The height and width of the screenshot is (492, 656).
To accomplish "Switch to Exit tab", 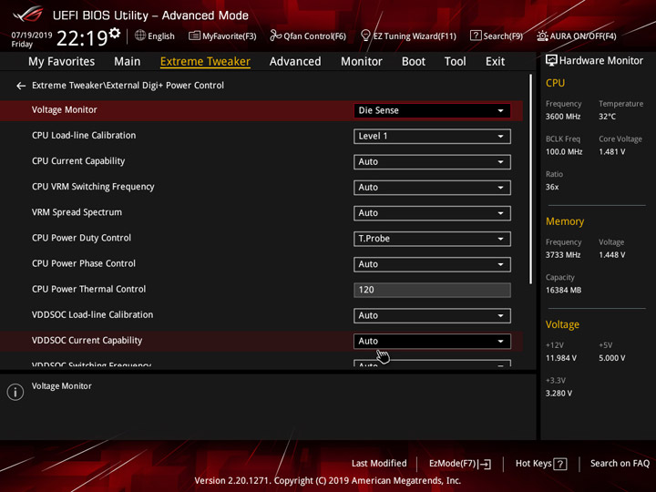I will pyautogui.click(x=495, y=62).
